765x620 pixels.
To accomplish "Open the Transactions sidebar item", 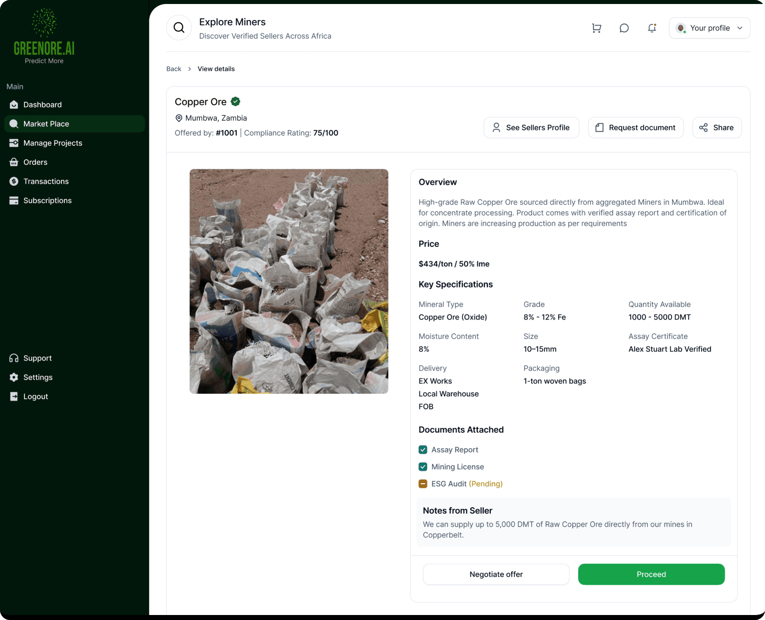I will click(46, 181).
